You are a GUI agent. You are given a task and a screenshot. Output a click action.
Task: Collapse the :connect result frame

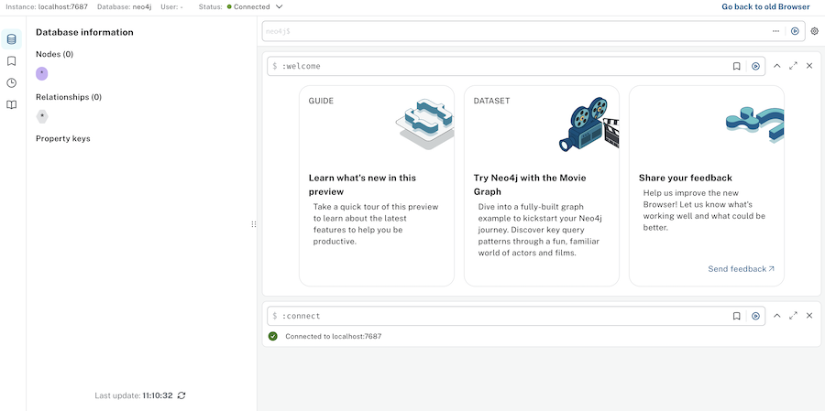pyautogui.click(x=776, y=316)
